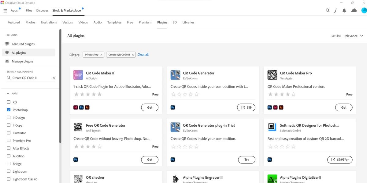Click Photoshop icon on QR Code Generator card

(172, 107)
